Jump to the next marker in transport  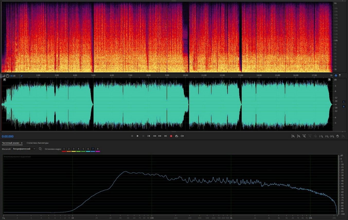click(166, 136)
